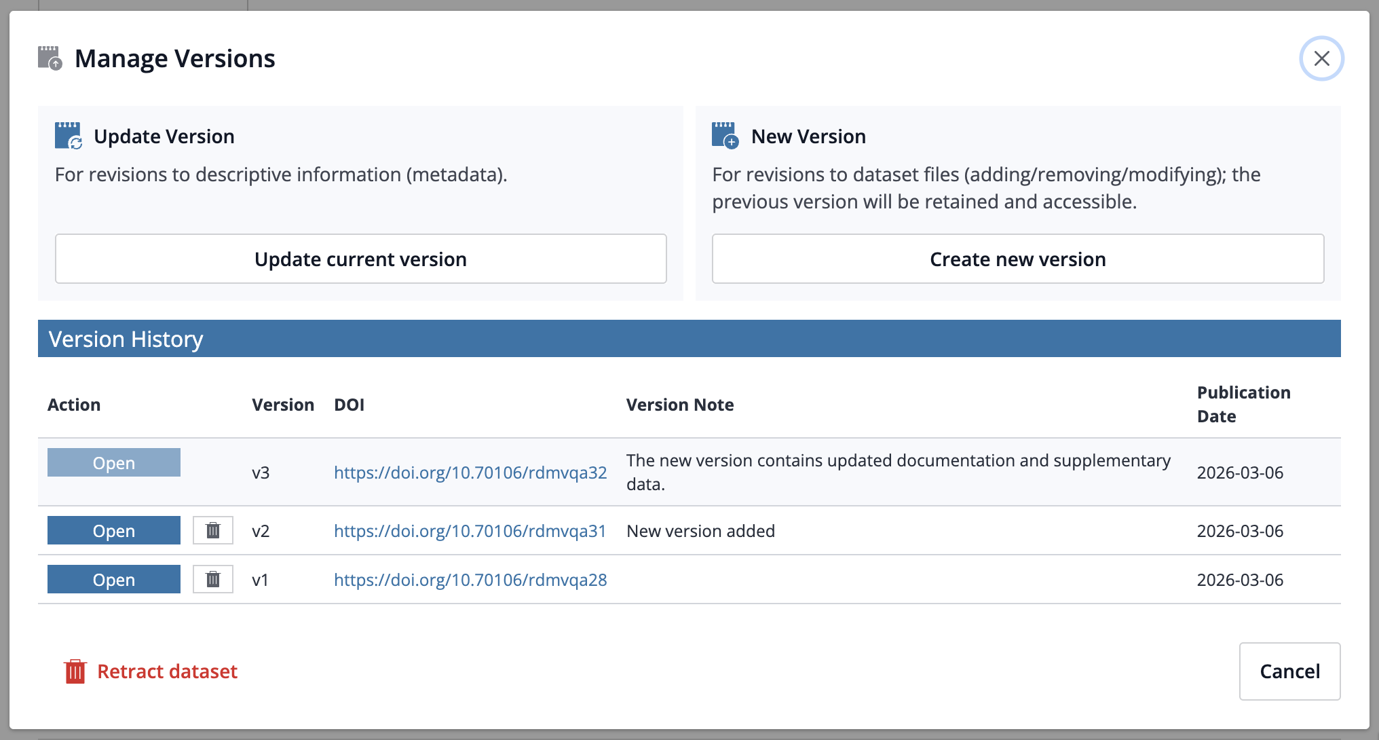Click the Publication Date column header

tap(1243, 405)
